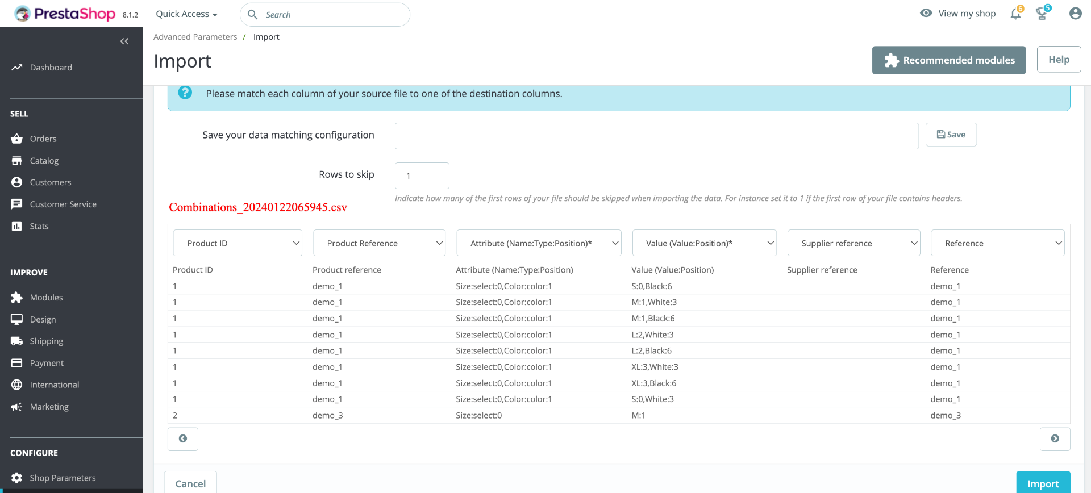Click the Help button
Viewport: 1091px width, 493px height.
coord(1059,60)
